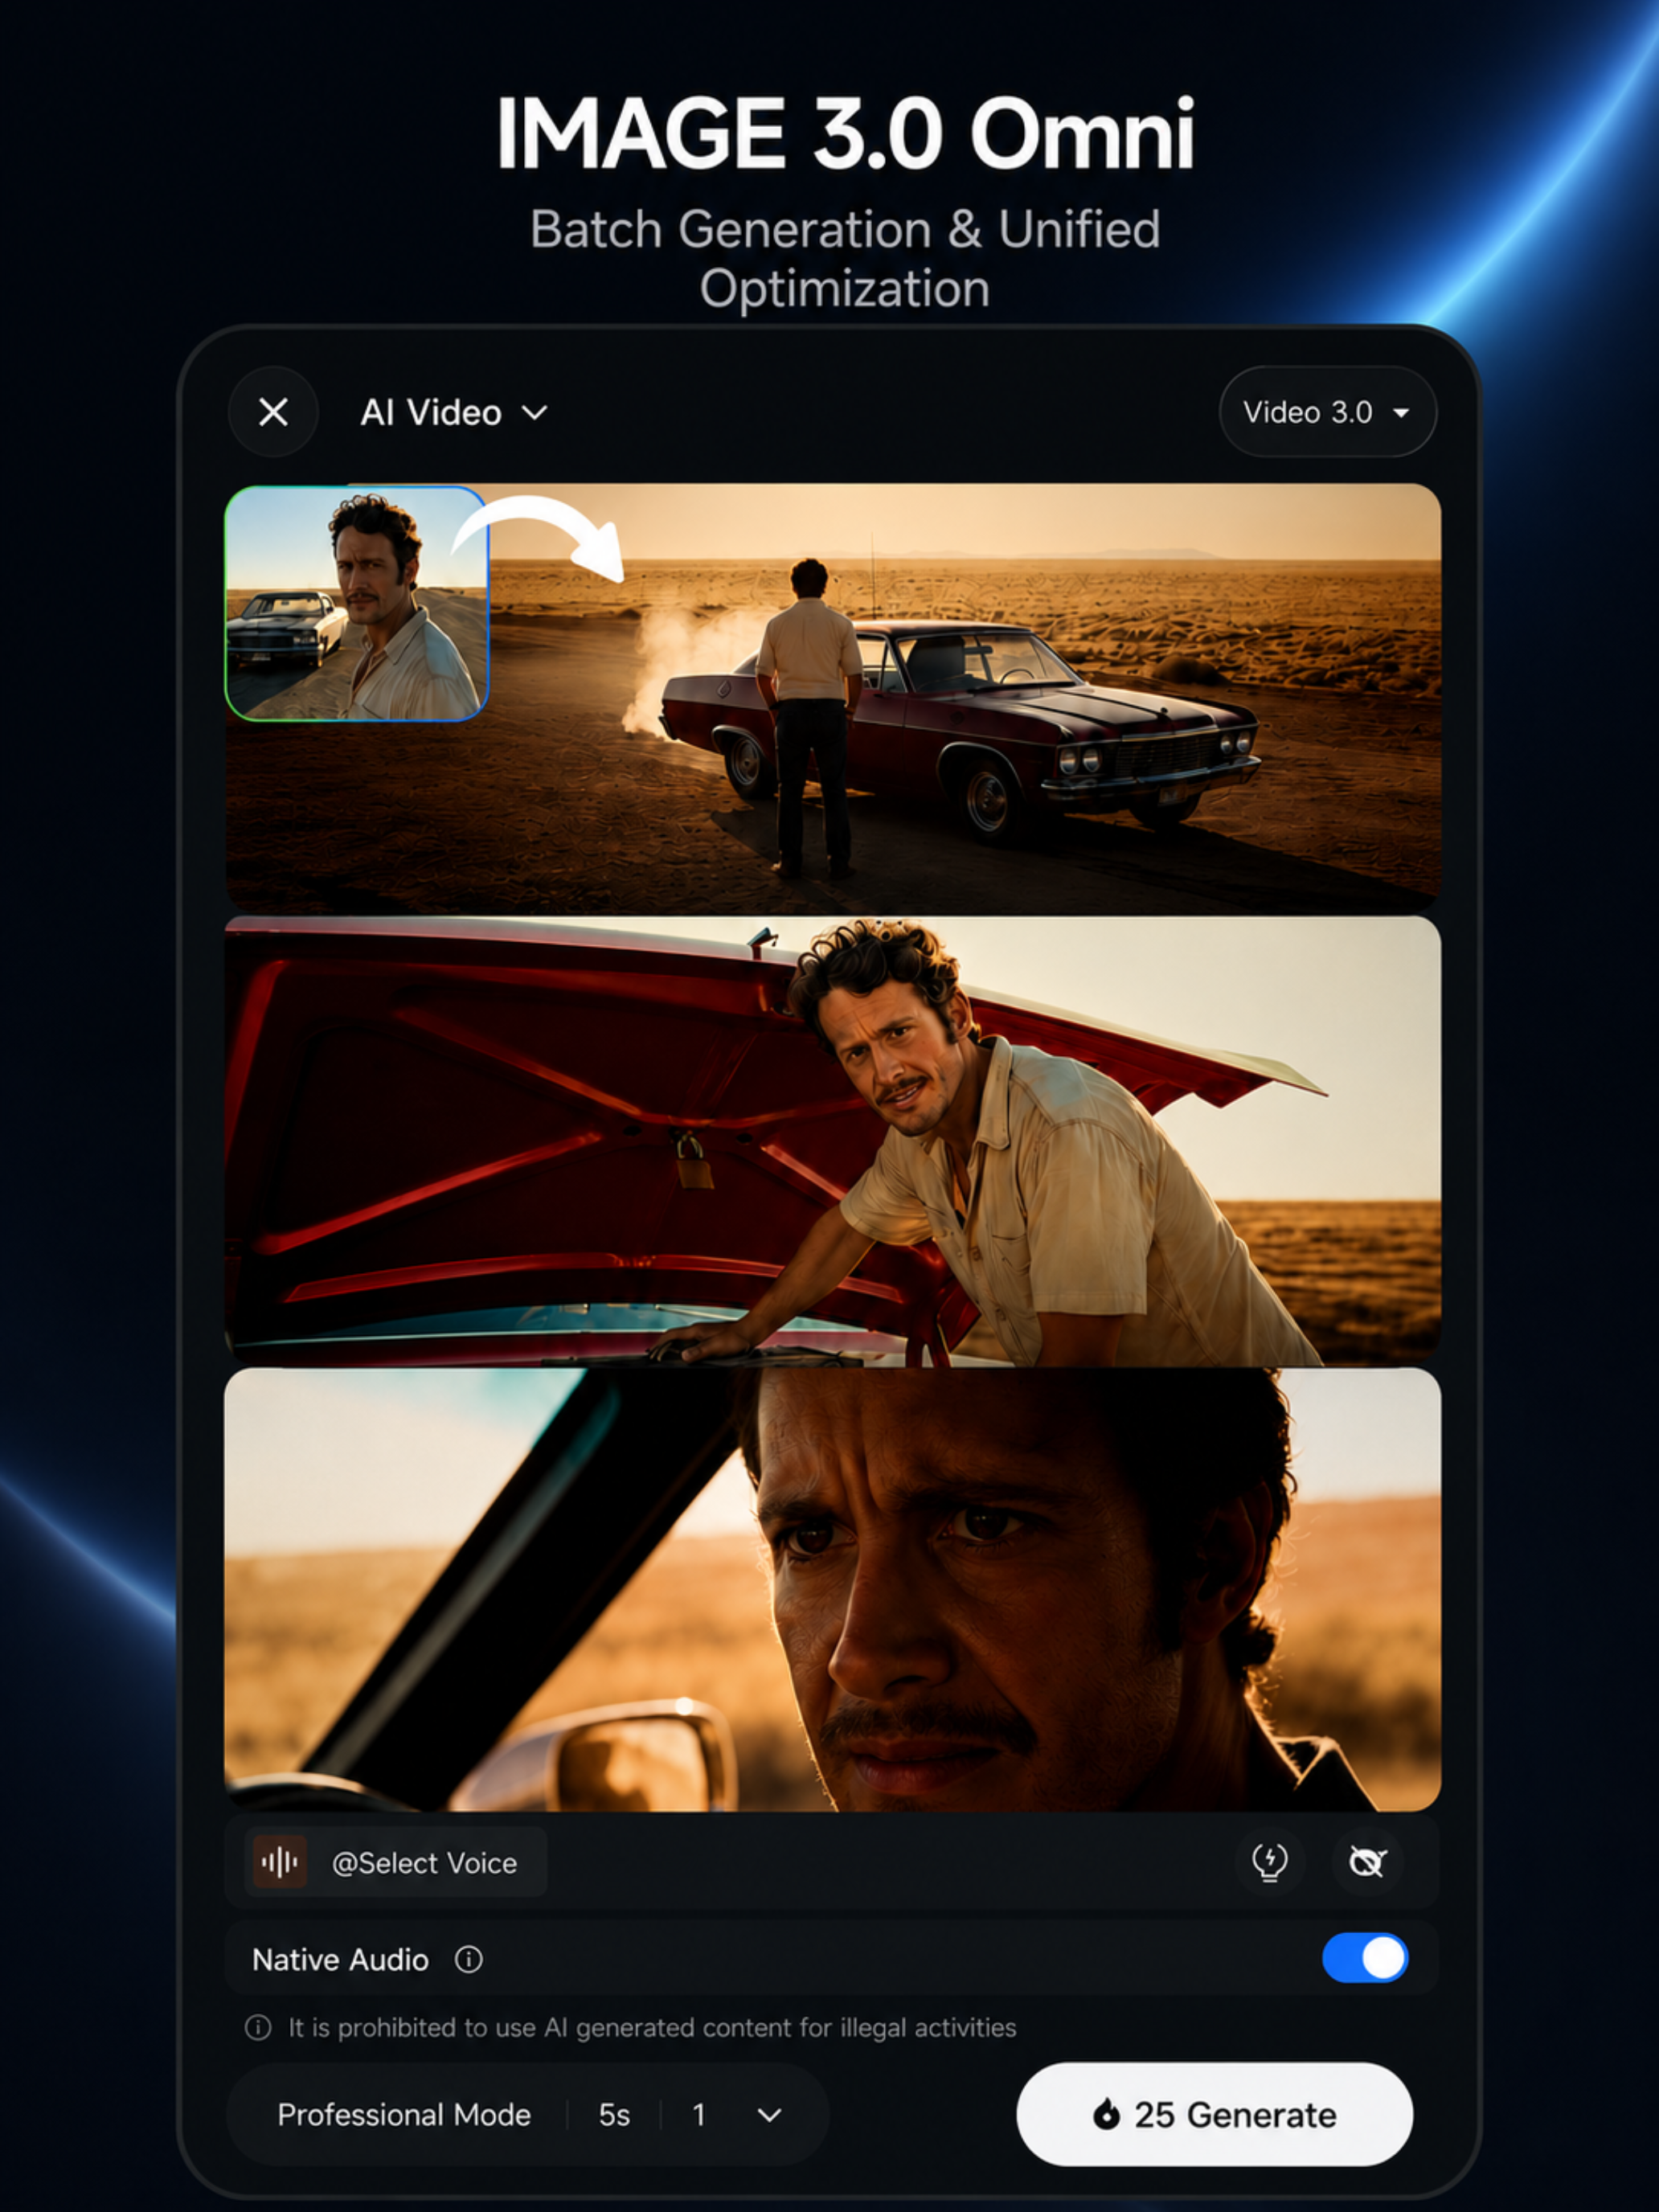Screen dimensions: 1659x2212
Task: Expand the generation settings chevron
Action: point(769,2115)
